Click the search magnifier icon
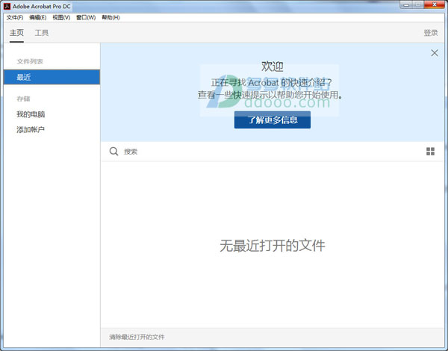Image resolution: width=448 pixels, height=351 pixels. click(x=113, y=151)
